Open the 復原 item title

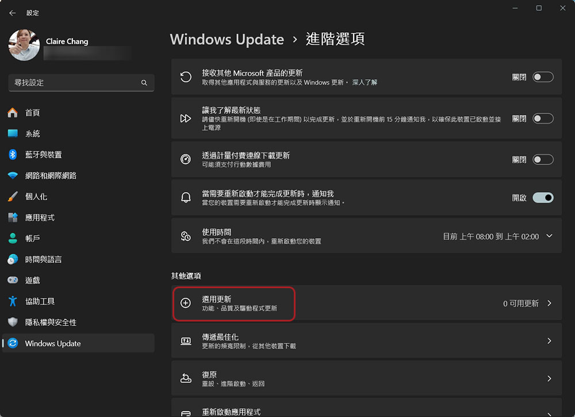coord(209,374)
